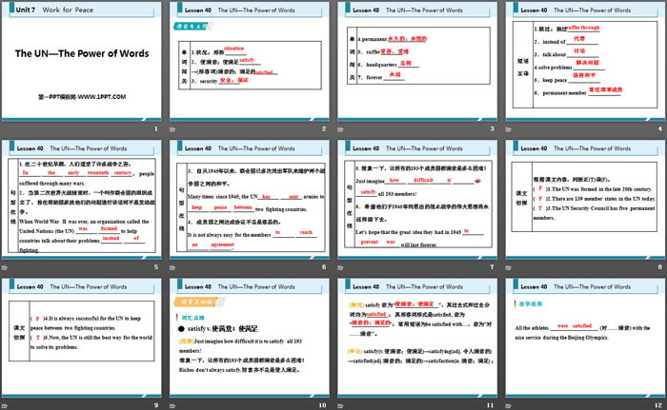The image size is (667, 410).
Task: Click the transition star icon under slide 3
Action: click(340, 129)
